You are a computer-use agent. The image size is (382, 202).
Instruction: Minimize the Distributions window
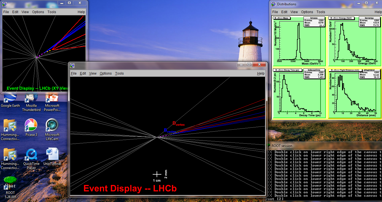pyautogui.click(x=358, y=3)
